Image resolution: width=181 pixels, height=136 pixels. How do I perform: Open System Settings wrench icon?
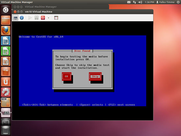point(6,92)
